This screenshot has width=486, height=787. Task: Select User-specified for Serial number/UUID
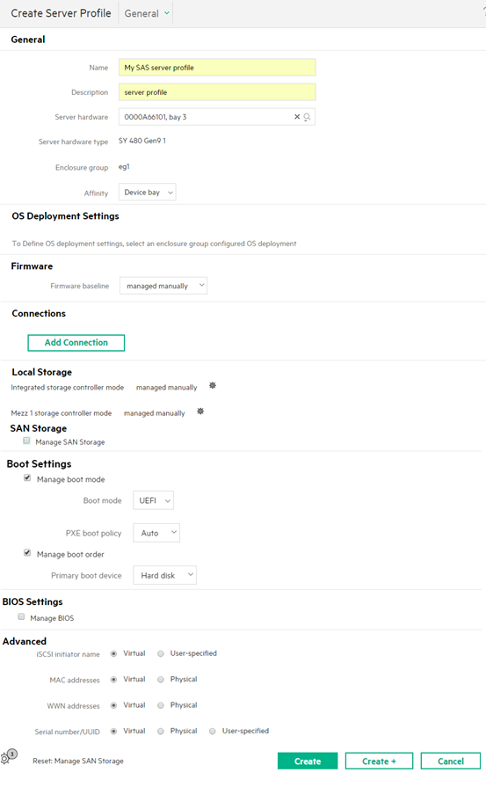click(213, 732)
